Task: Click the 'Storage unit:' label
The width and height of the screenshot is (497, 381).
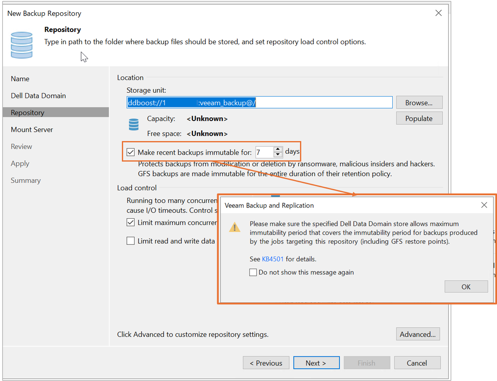Action: [146, 90]
